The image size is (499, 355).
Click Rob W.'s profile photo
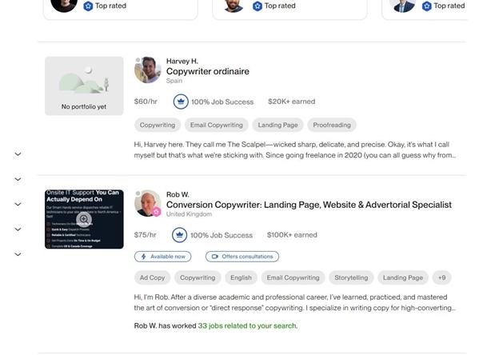[148, 203]
